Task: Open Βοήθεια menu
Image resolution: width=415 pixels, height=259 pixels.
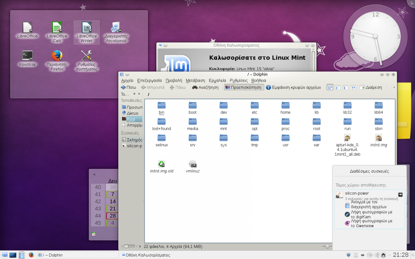Action: tap(259, 80)
